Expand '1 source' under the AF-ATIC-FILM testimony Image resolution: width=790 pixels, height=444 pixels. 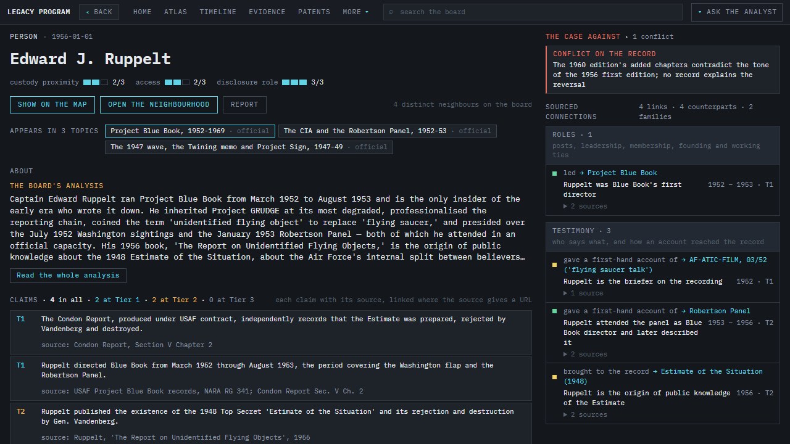[583, 293]
